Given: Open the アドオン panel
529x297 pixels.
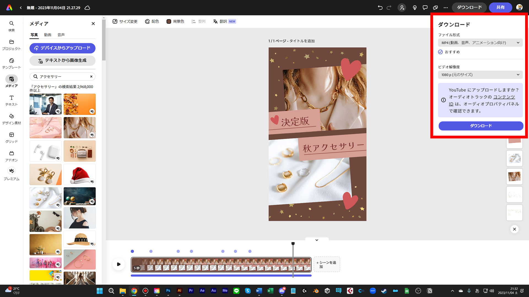Looking at the screenshot, I should (11, 155).
